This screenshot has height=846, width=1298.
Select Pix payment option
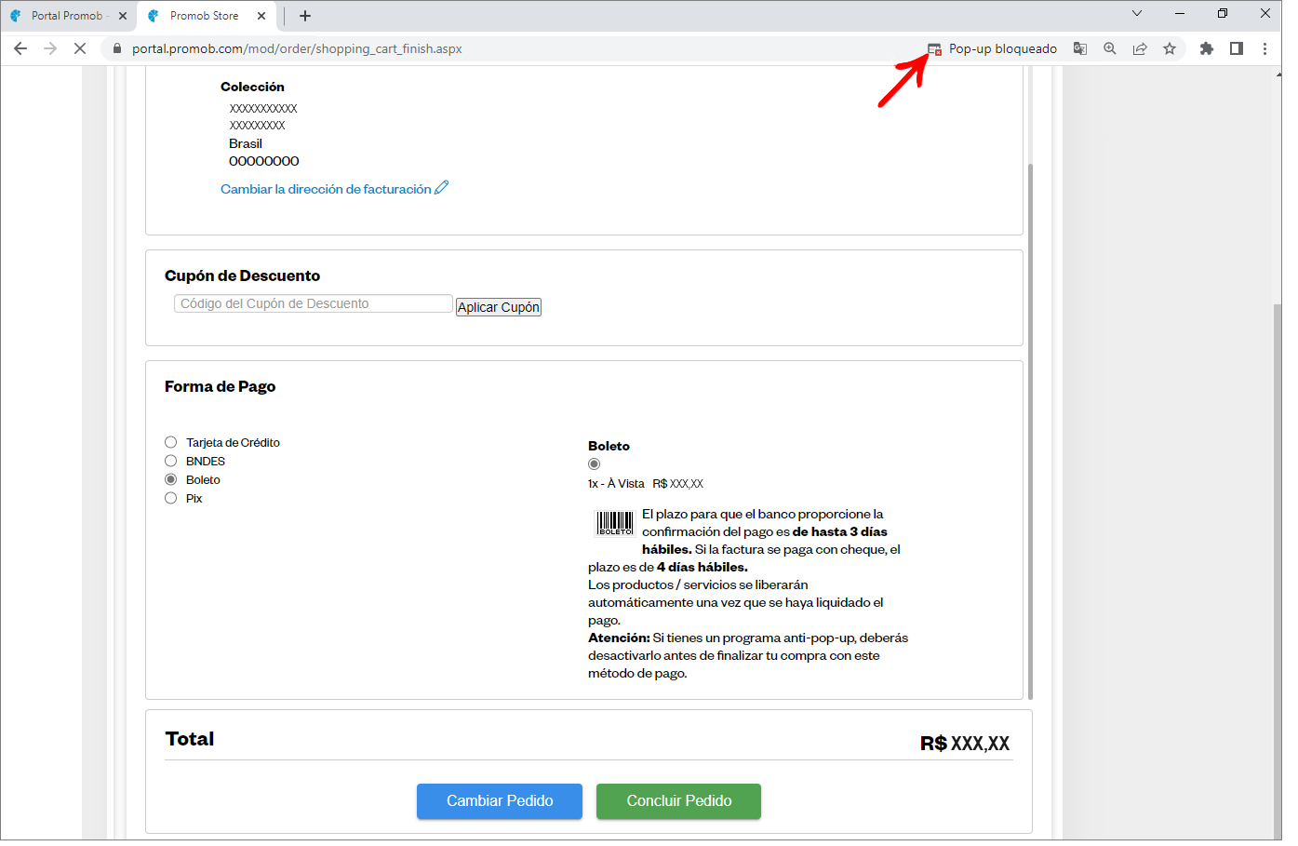tap(171, 498)
